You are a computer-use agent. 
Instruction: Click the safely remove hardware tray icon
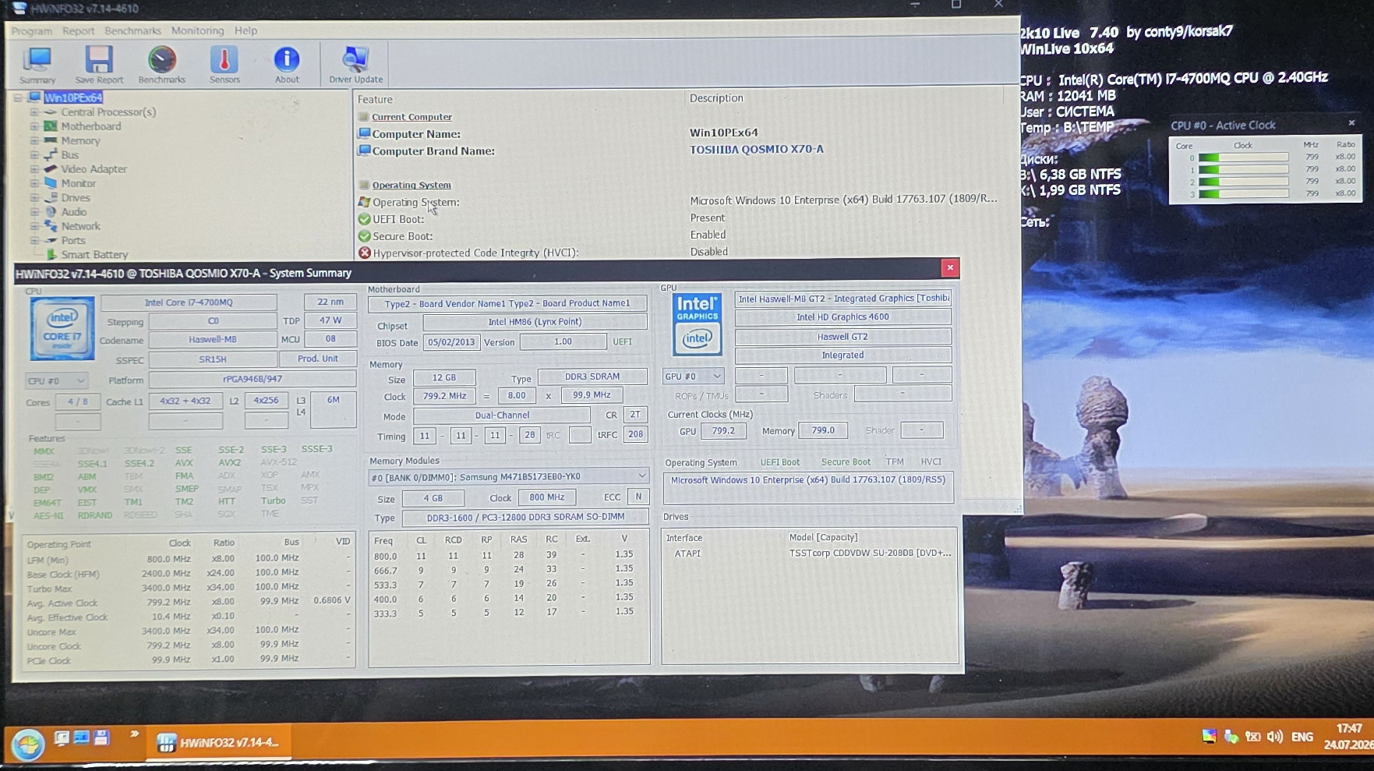point(1231,737)
